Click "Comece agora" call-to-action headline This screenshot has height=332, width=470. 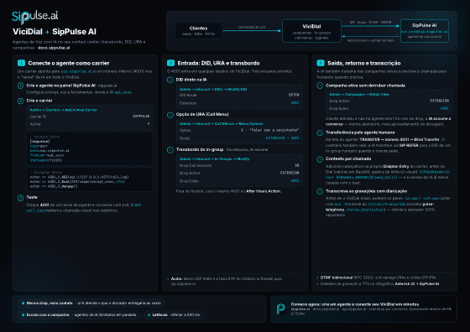pyautogui.click(x=355, y=304)
